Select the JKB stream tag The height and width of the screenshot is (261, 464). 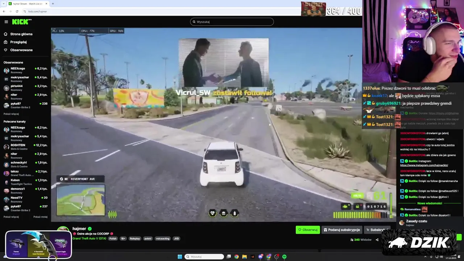click(x=176, y=239)
